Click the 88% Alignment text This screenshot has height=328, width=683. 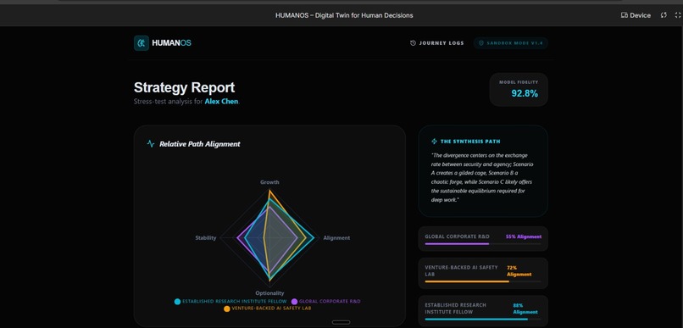[x=525, y=309]
